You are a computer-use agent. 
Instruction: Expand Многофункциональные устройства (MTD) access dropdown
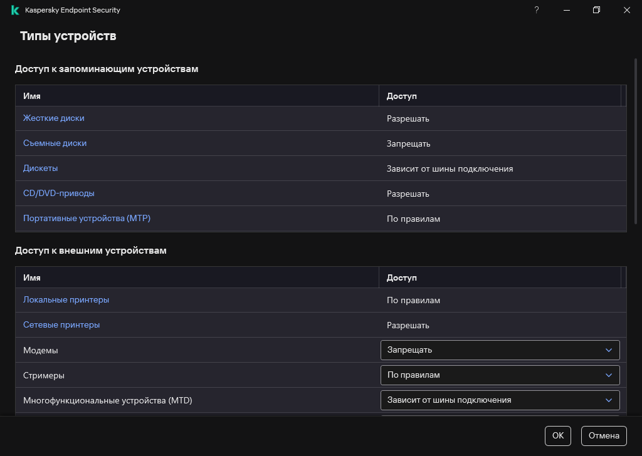click(500, 400)
